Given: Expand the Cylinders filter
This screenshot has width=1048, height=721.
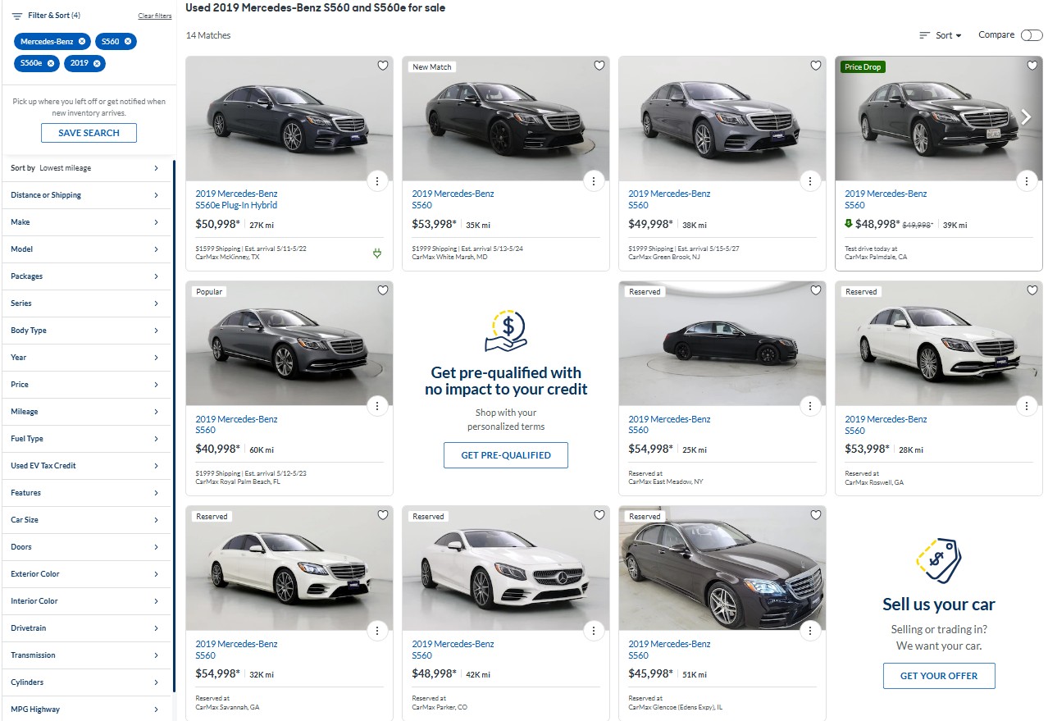Looking at the screenshot, I should 86,682.
